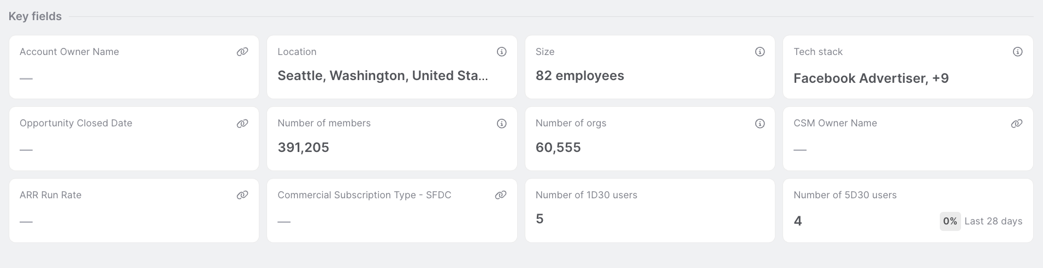Click info icon on Number of orgs card
The image size is (1043, 268).
(760, 124)
